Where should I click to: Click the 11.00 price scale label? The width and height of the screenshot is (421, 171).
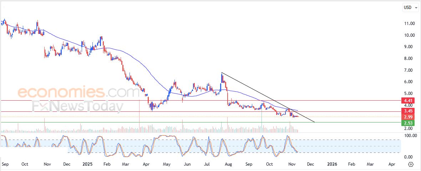409,24
